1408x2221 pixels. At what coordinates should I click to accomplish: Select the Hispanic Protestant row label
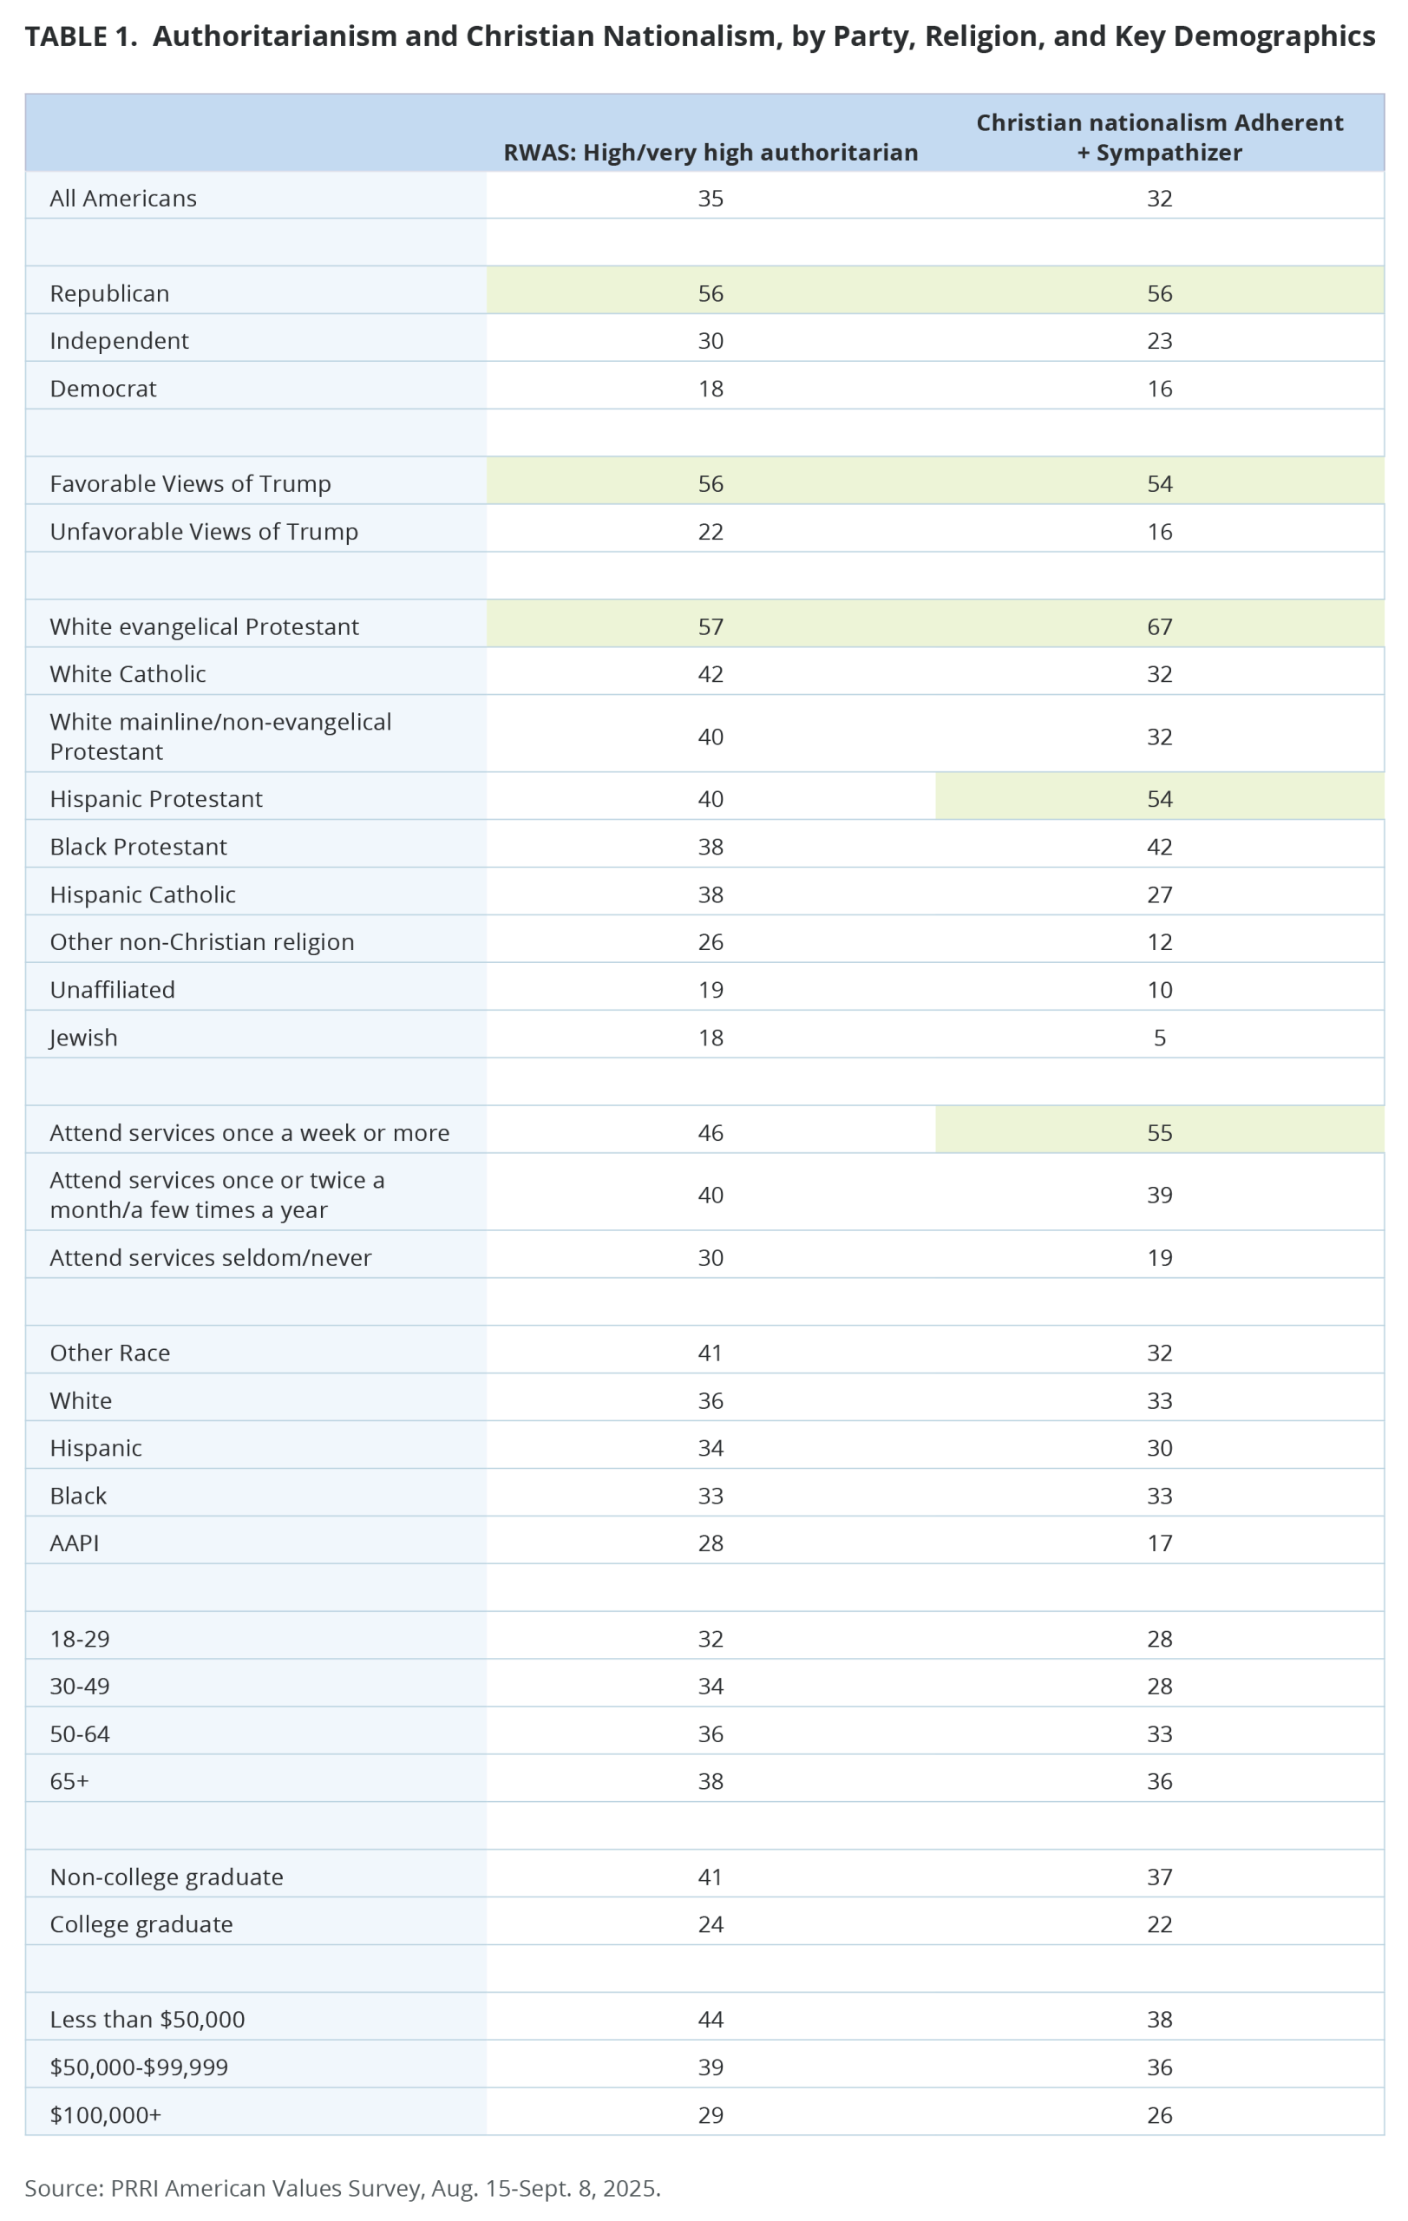[156, 799]
